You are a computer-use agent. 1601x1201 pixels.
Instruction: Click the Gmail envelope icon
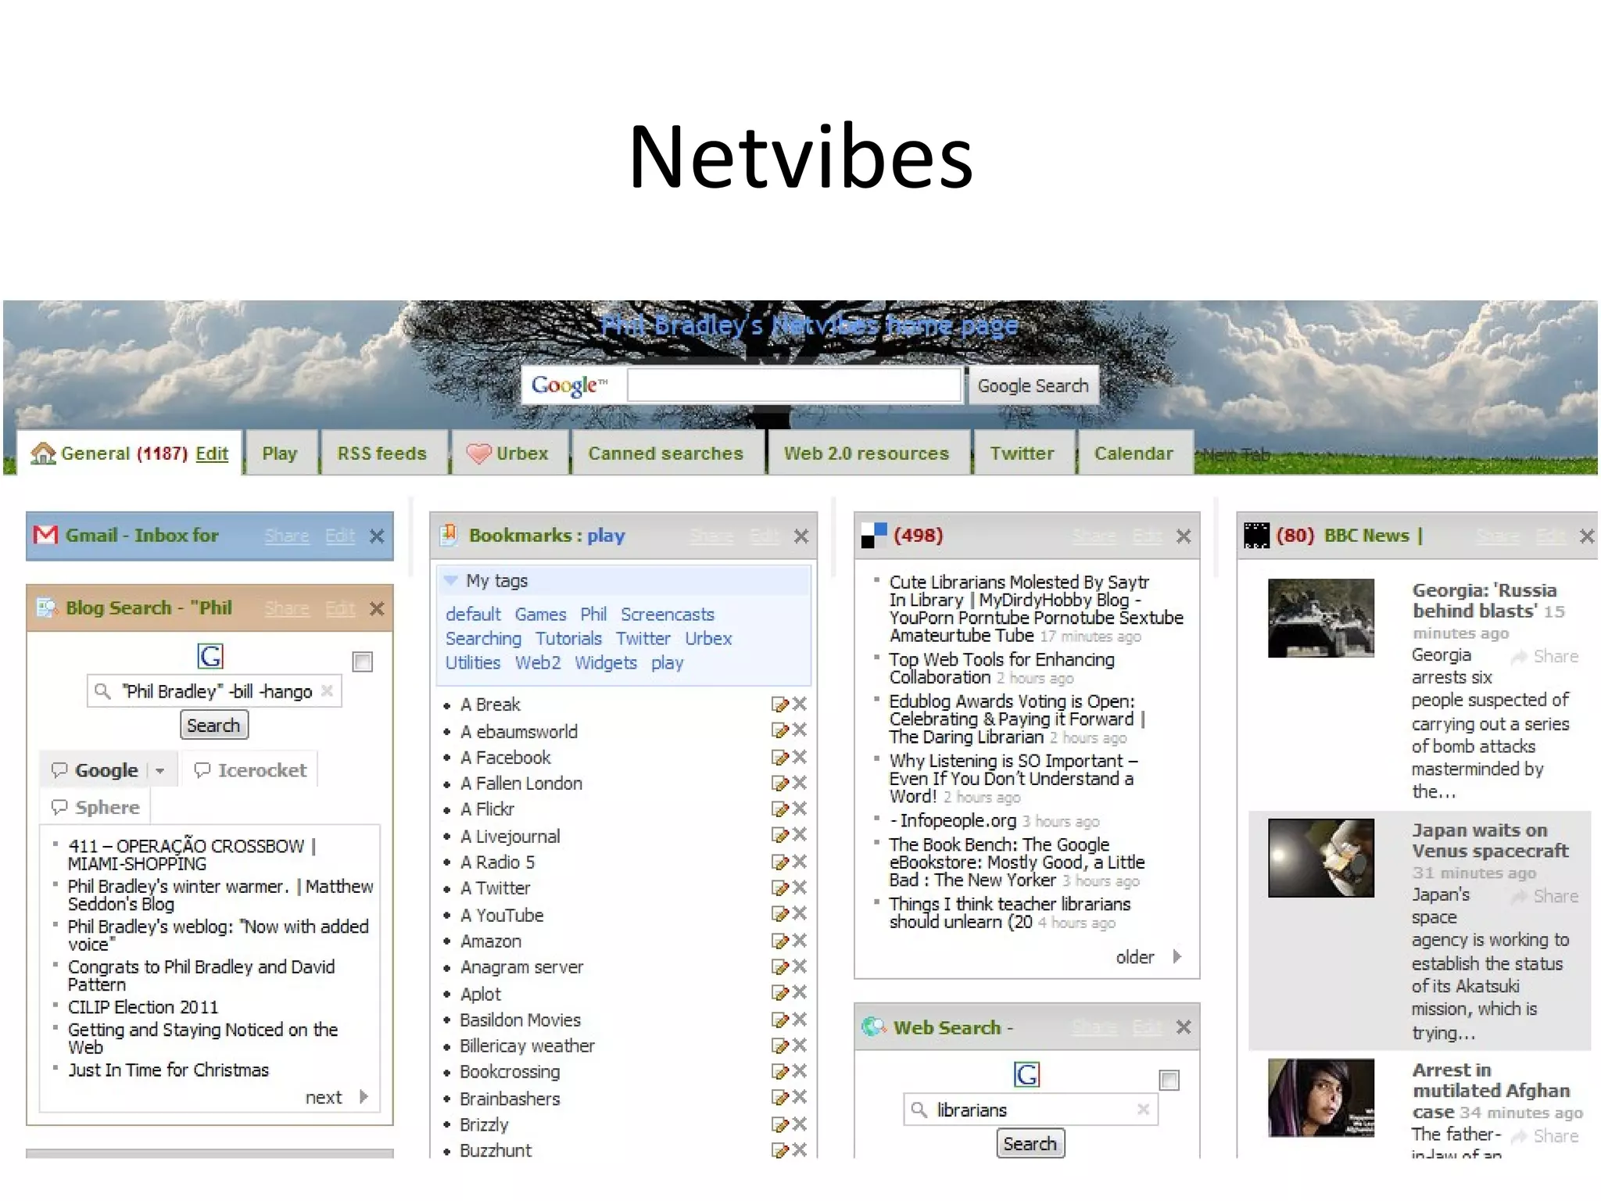tap(45, 535)
